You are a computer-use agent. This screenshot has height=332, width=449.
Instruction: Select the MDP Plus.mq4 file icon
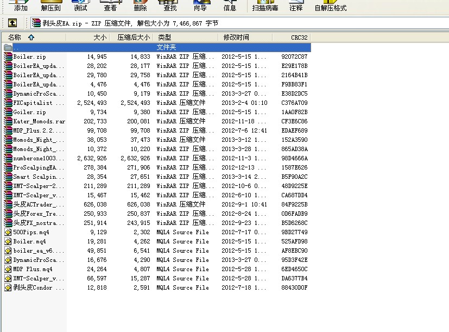click(8, 269)
